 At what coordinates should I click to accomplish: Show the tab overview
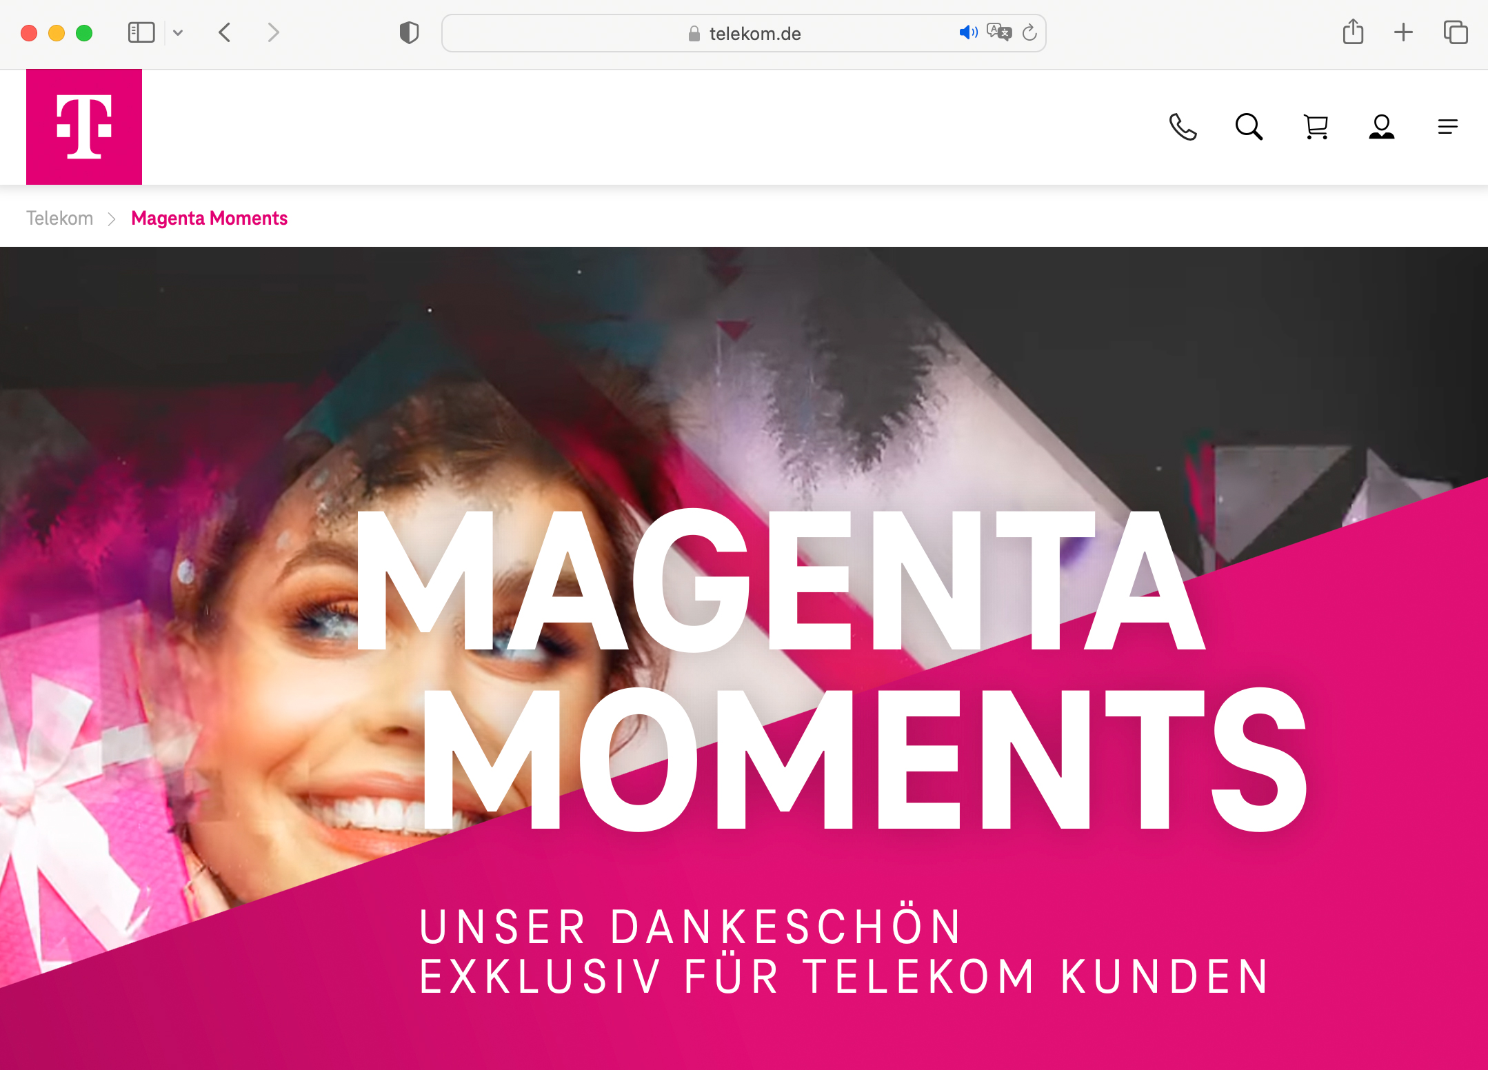1456,32
